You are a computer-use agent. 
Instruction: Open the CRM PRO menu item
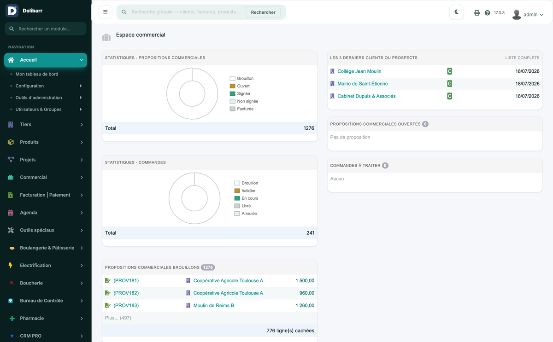[x=46, y=336]
